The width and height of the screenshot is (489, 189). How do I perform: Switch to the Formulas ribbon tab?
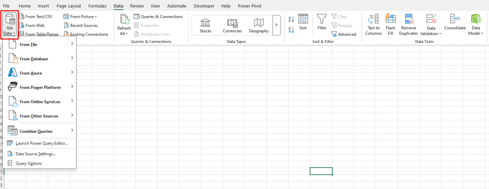coord(97,6)
